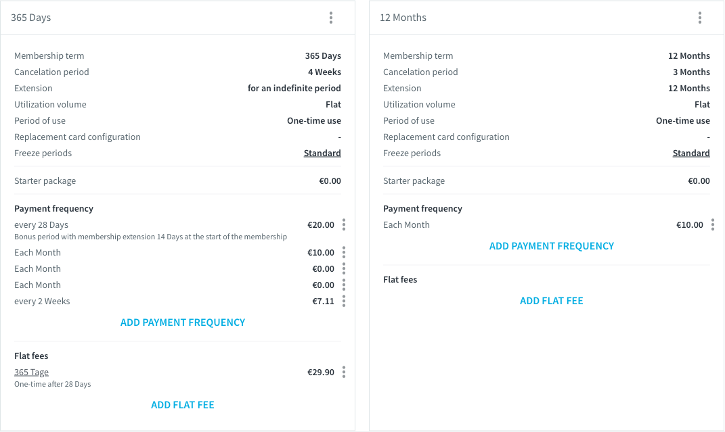Open options for Each Month €10.00 in 365 Days card
Viewport: 725px width, 432px height.
coord(343,252)
